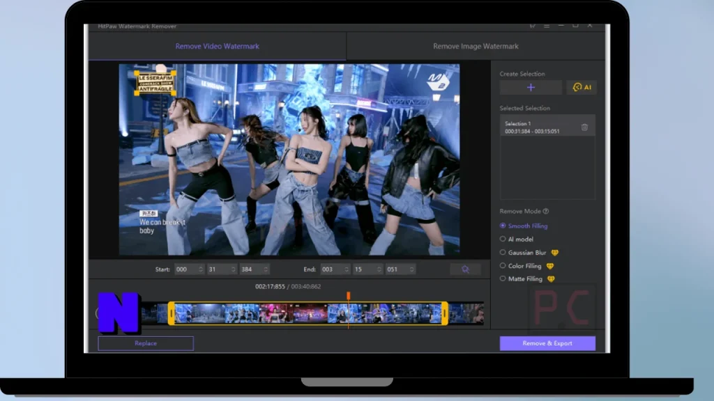Add a new selection with plus button
This screenshot has height=401, width=714.
point(531,87)
